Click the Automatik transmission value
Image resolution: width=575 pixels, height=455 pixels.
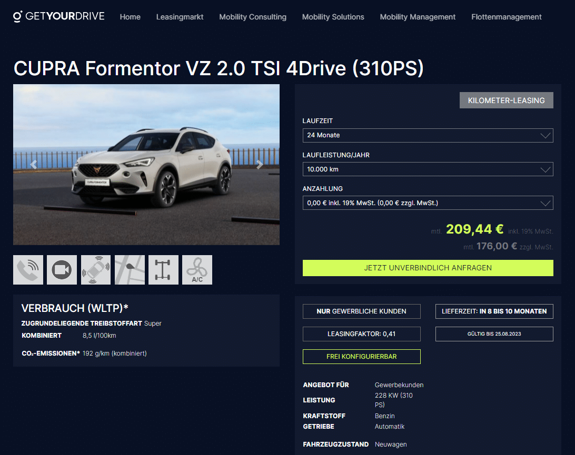click(390, 427)
